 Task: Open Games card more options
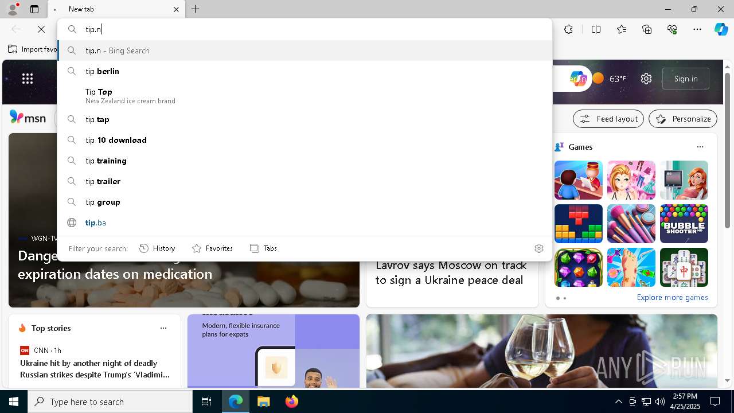point(700,147)
